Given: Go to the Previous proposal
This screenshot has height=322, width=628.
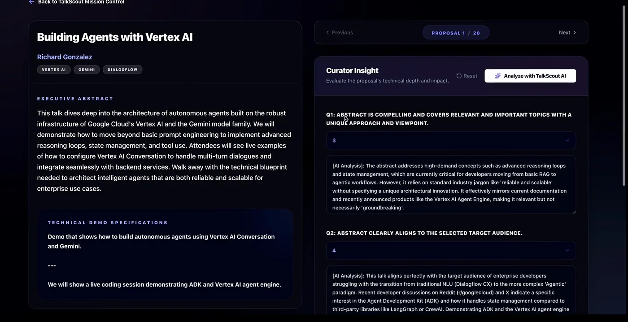Looking at the screenshot, I should (339, 32).
